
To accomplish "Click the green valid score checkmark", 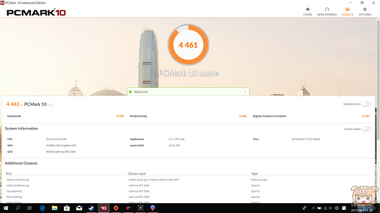I will [130, 92].
